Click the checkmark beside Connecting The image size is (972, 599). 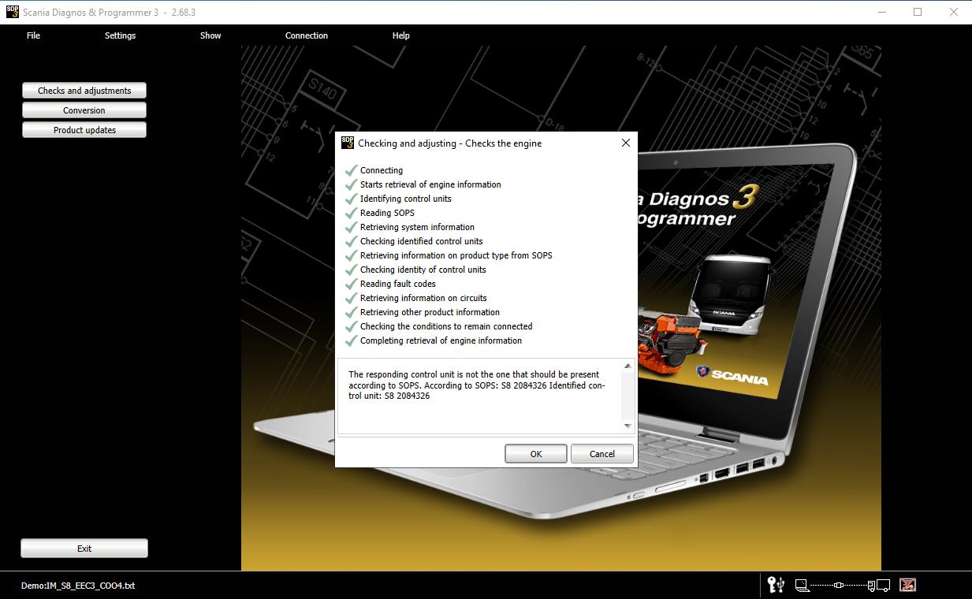352,170
